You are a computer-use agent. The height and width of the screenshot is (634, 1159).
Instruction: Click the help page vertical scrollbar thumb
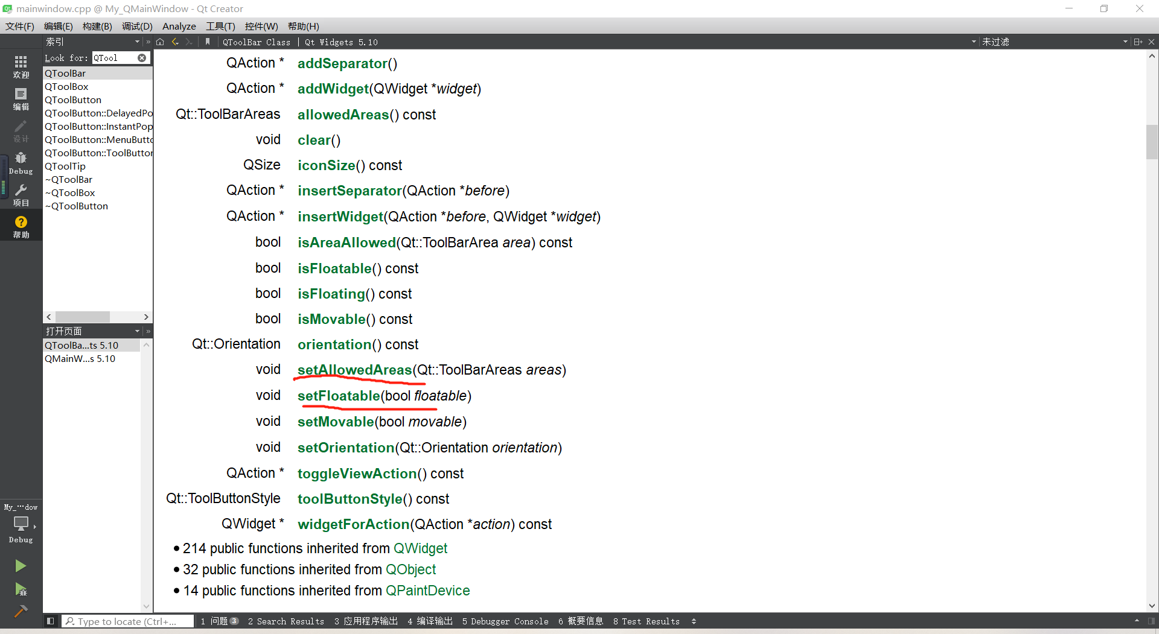[1152, 142]
